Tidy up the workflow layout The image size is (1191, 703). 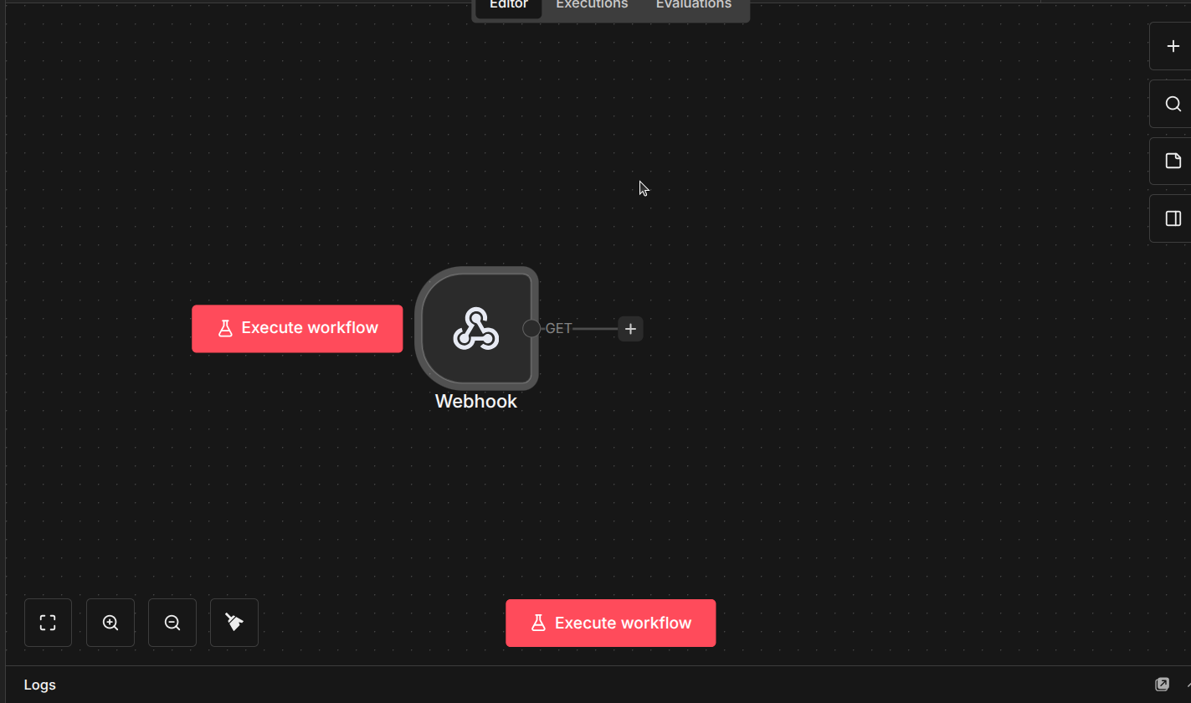tap(234, 622)
